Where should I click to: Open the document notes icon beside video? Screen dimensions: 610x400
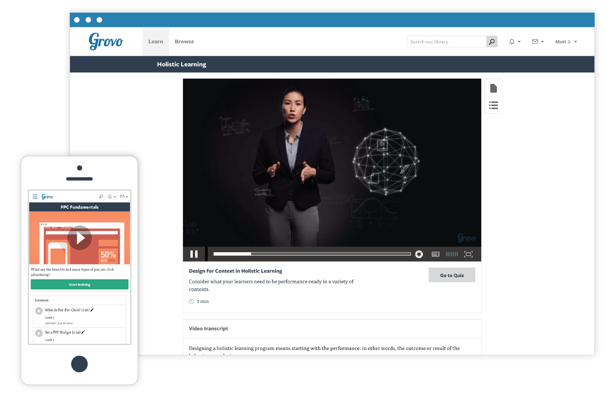pyautogui.click(x=494, y=88)
